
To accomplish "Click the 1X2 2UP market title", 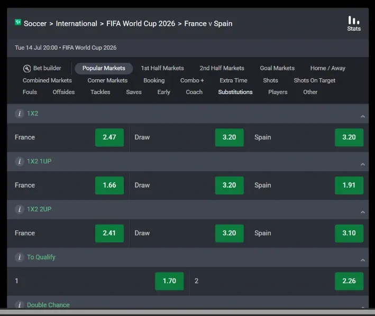I will tap(39, 209).
